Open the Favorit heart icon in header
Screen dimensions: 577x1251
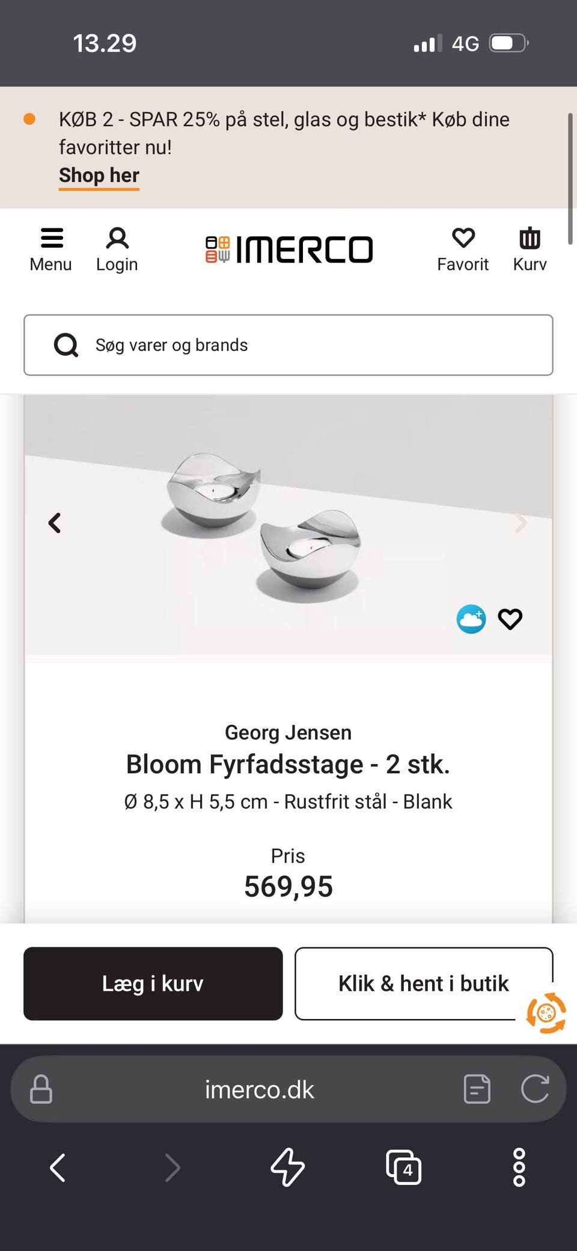[463, 239]
